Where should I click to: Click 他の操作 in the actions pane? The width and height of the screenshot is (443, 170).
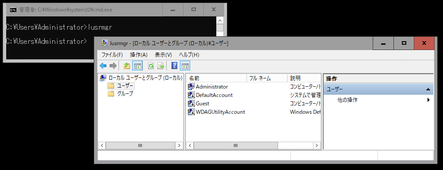(x=348, y=100)
